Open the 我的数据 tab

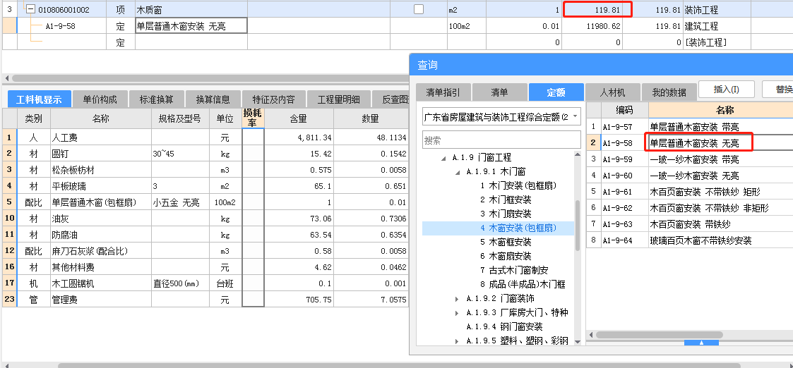pyautogui.click(x=669, y=92)
